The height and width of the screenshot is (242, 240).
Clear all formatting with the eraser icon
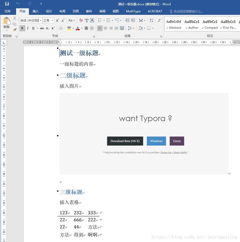[x=81, y=20]
